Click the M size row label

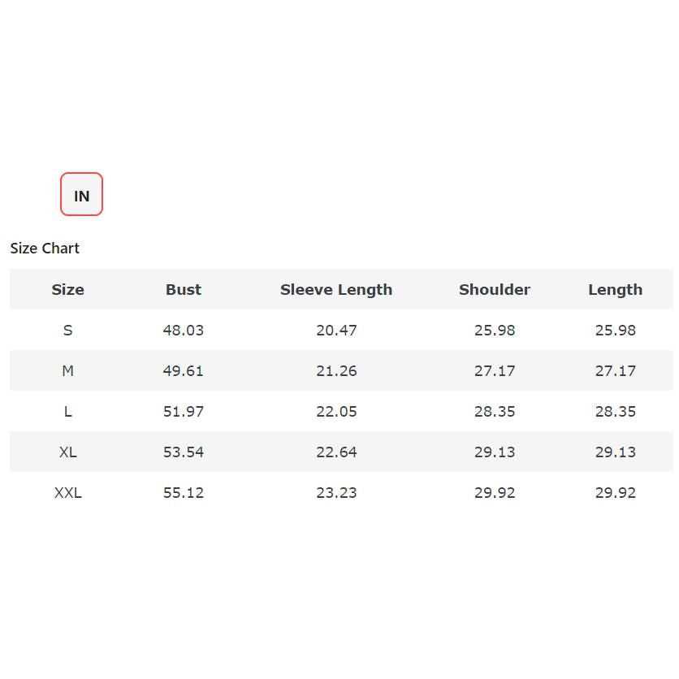click(x=68, y=370)
